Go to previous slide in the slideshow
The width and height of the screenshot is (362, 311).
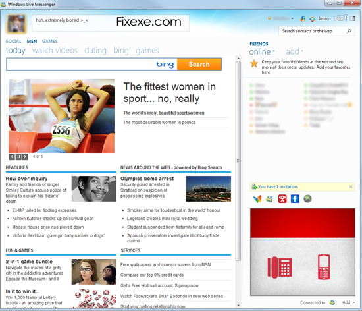tap(12, 157)
